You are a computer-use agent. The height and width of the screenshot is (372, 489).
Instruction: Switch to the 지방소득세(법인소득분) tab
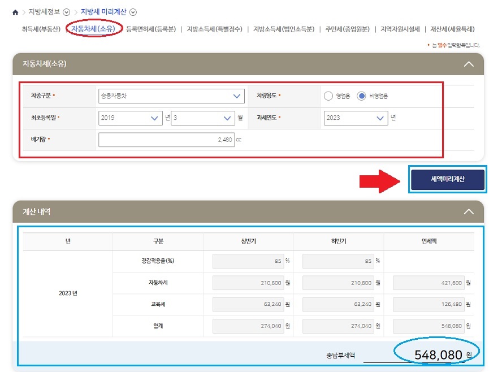284,29
